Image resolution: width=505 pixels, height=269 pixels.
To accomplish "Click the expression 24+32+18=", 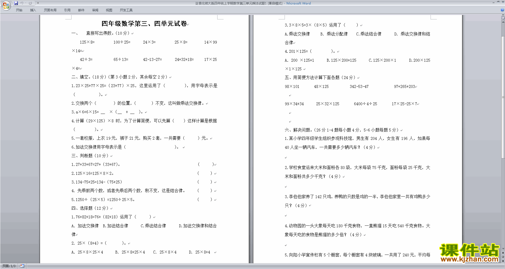I will (x=184, y=60).
